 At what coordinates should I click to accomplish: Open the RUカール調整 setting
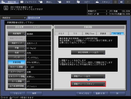tap(17, 67)
